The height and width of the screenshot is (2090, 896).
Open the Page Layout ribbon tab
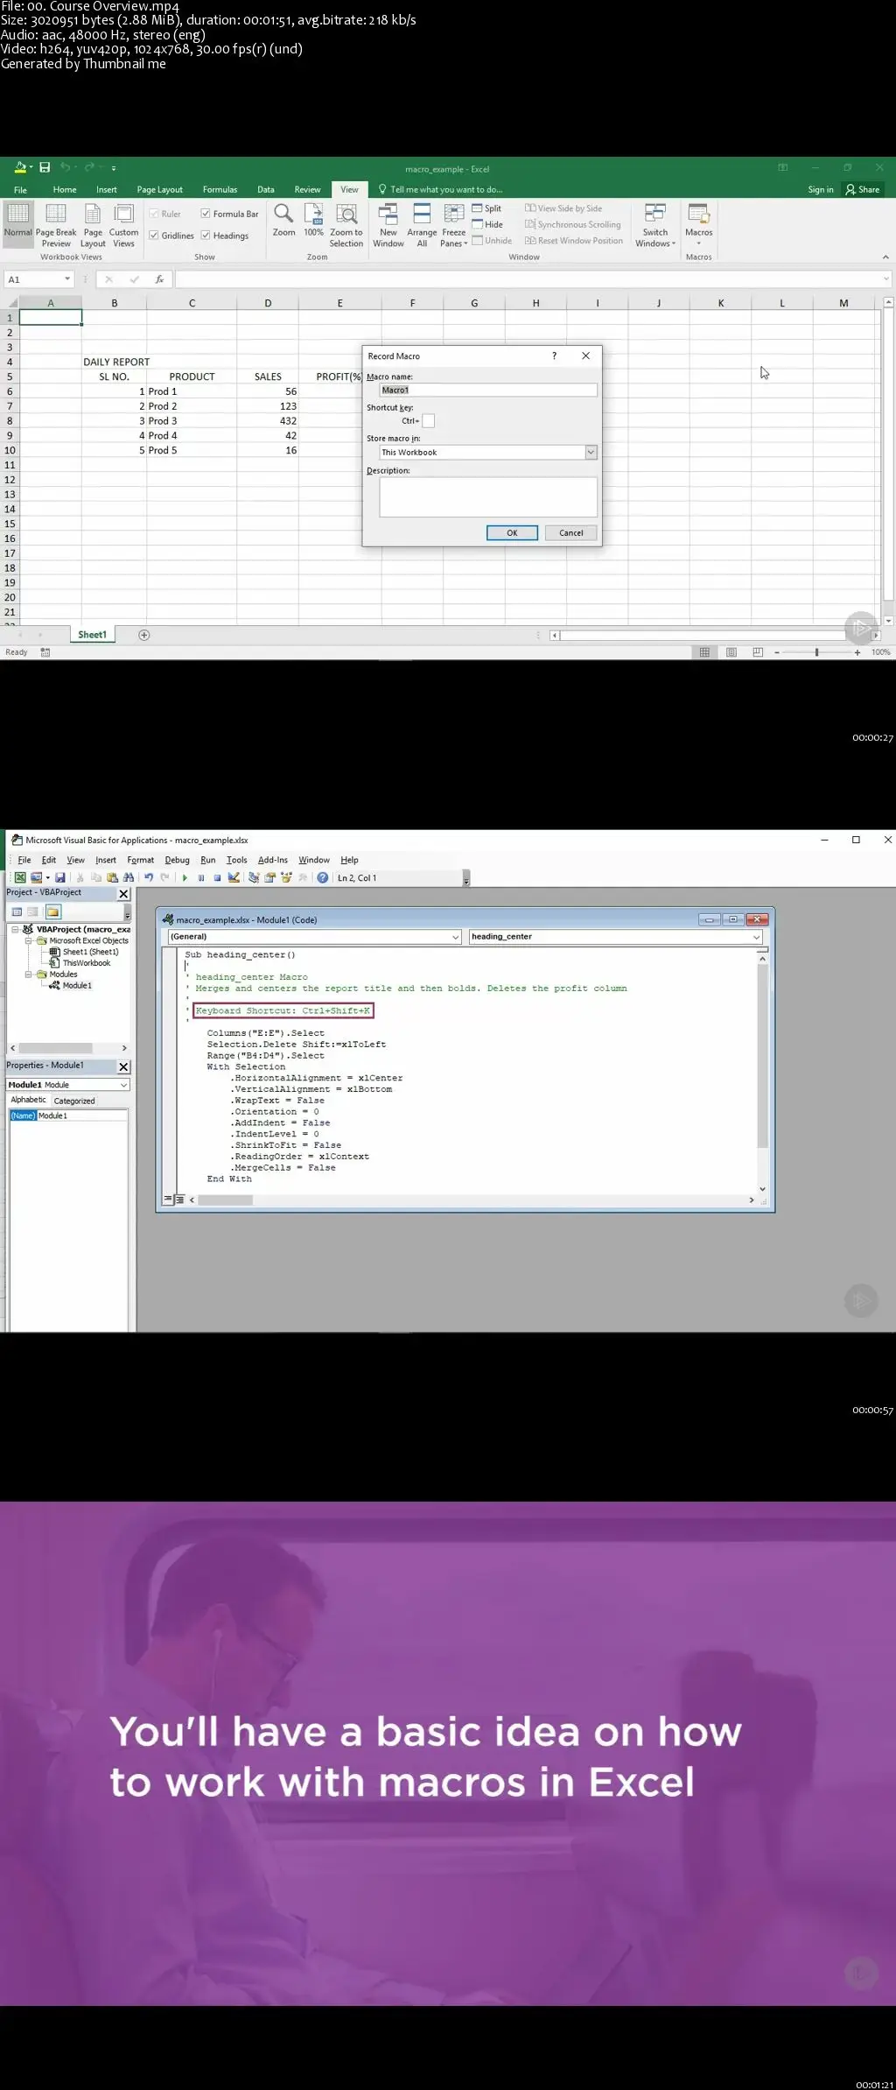point(159,190)
